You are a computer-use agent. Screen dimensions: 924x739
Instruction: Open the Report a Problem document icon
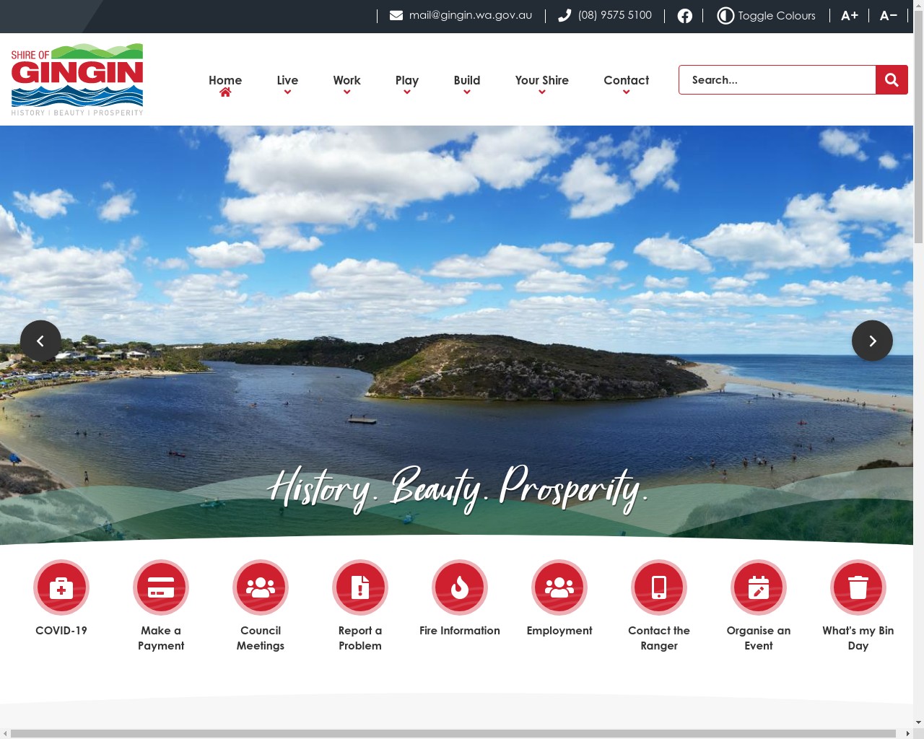pyautogui.click(x=360, y=587)
